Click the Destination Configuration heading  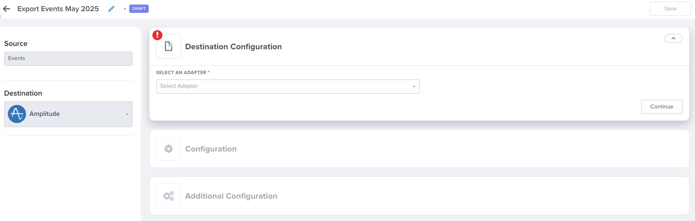click(x=234, y=47)
